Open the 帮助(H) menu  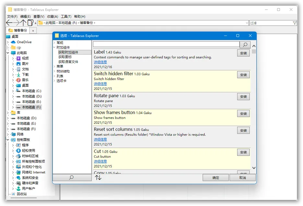[80, 16]
